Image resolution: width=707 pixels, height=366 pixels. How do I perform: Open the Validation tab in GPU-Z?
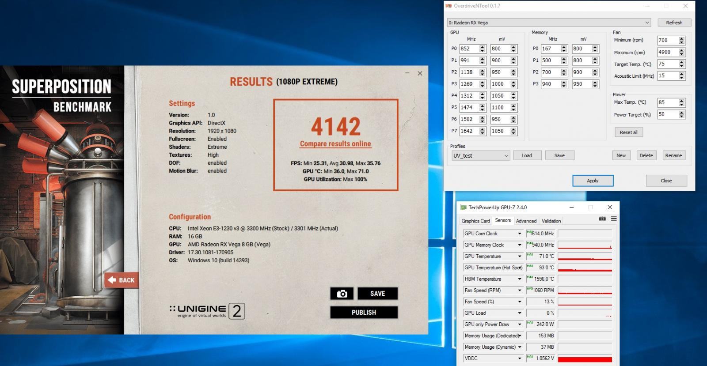[551, 221]
